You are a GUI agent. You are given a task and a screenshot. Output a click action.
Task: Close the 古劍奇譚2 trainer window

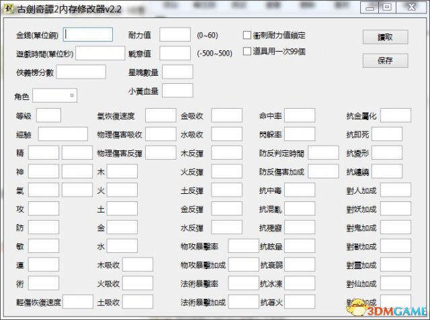click(411, 7)
